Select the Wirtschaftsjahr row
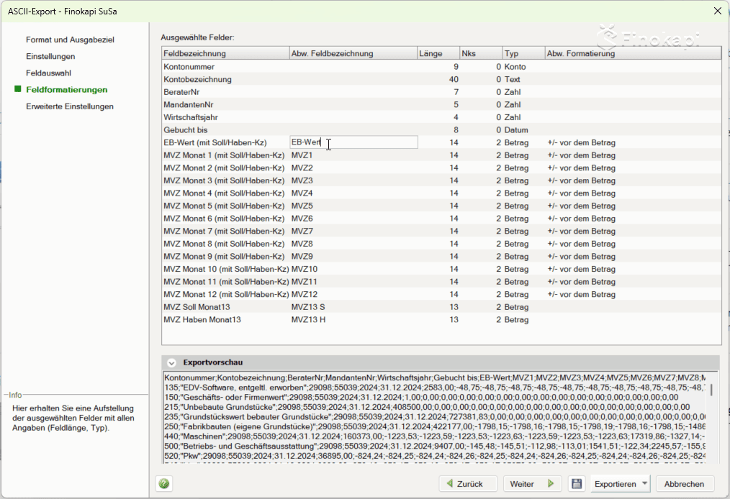The height and width of the screenshot is (499, 730). point(441,117)
